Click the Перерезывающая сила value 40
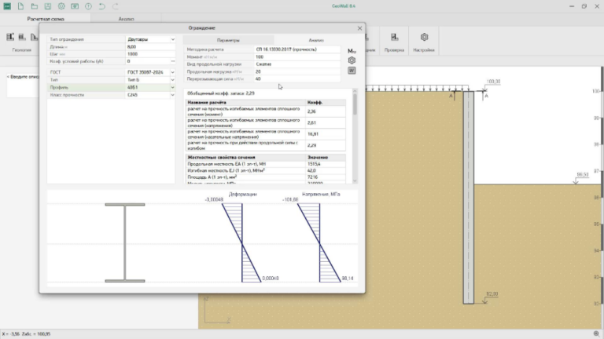The width and height of the screenshot is (604, 339). click(x=297, y=78)
